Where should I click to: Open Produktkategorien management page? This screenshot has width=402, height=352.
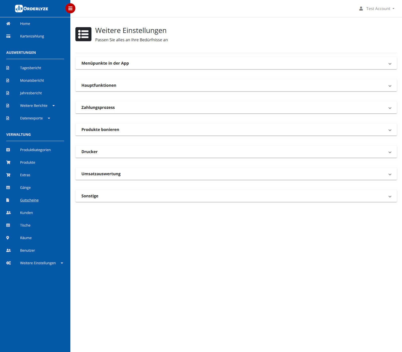(x=35, y=150)
